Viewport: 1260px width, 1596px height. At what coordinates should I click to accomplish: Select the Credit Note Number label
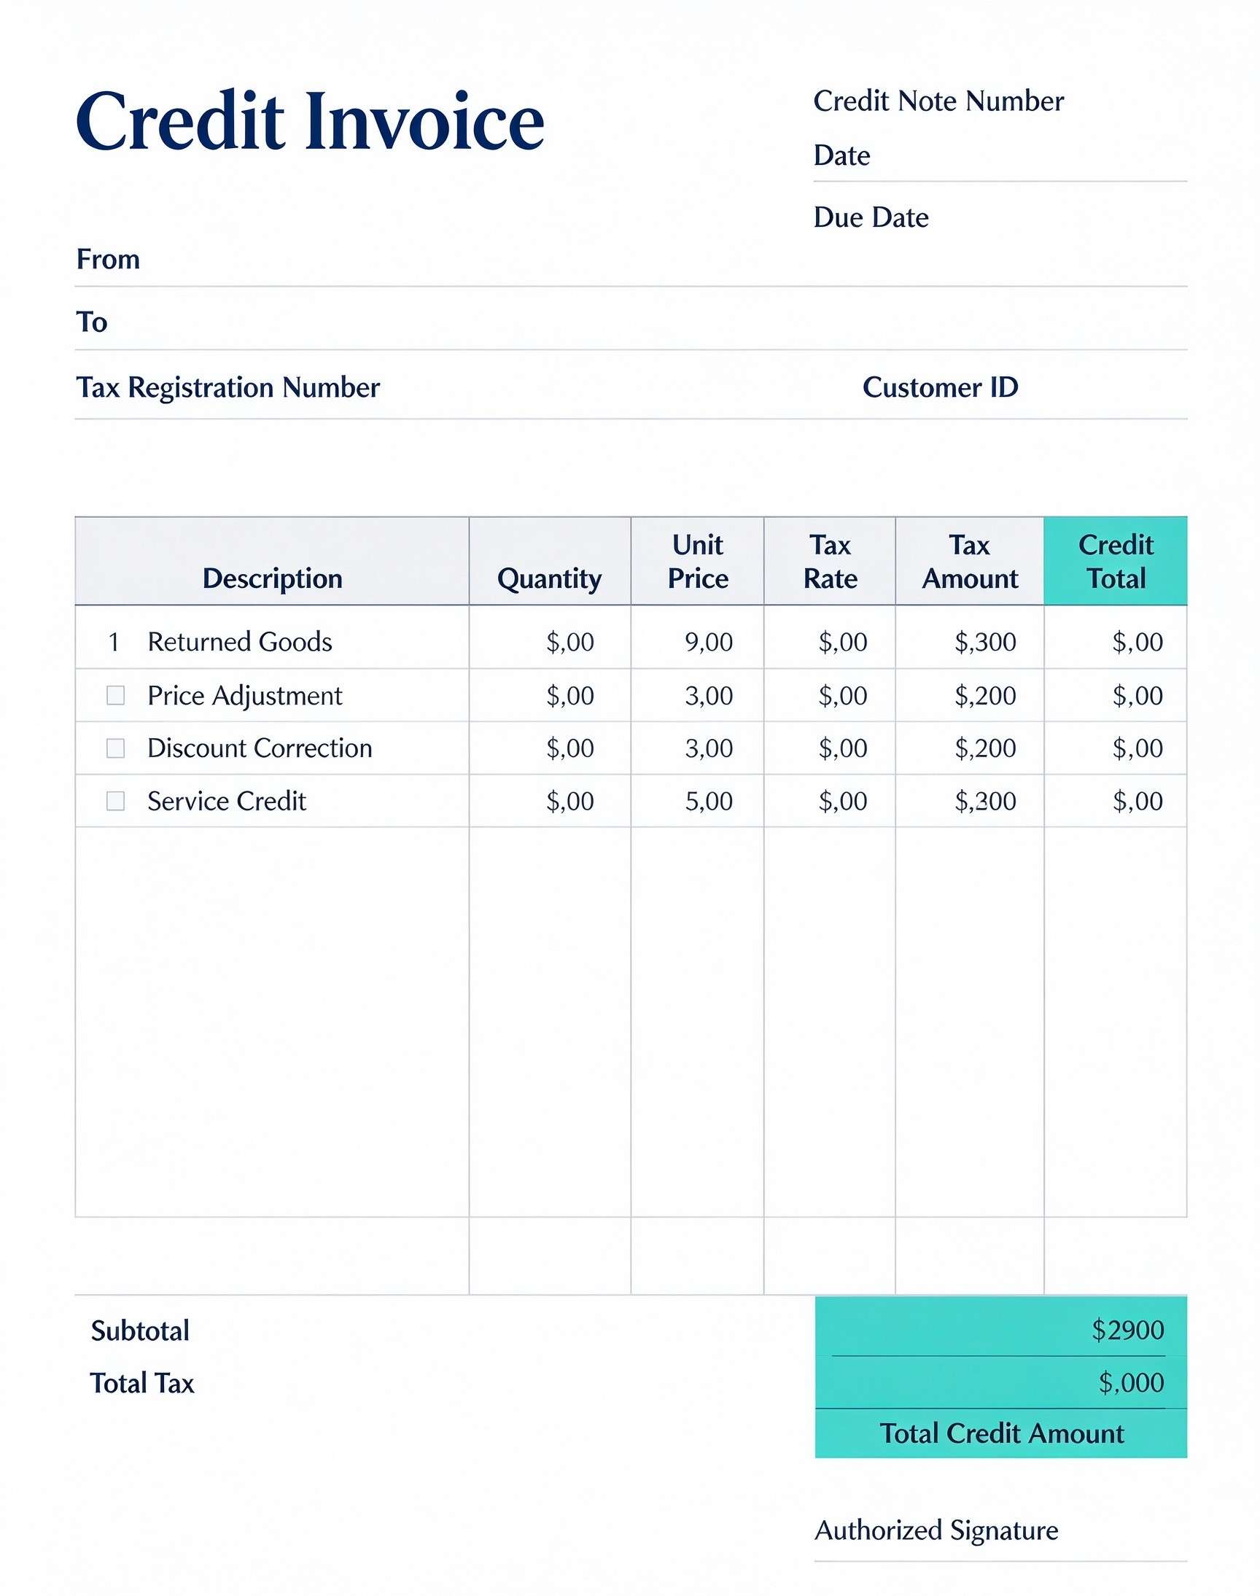[x=938, y=101]
